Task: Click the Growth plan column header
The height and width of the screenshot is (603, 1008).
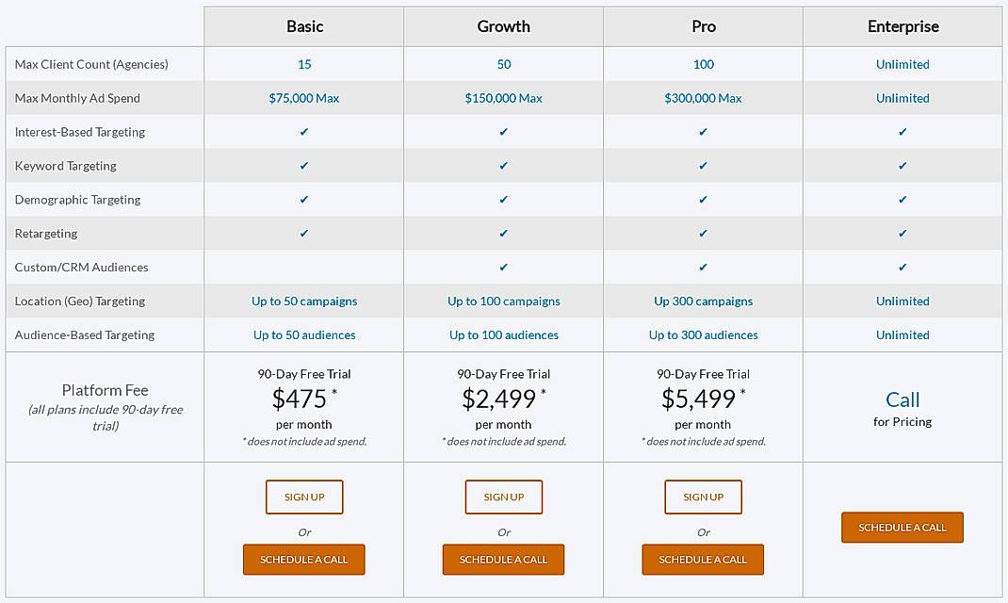Action: 503,26
